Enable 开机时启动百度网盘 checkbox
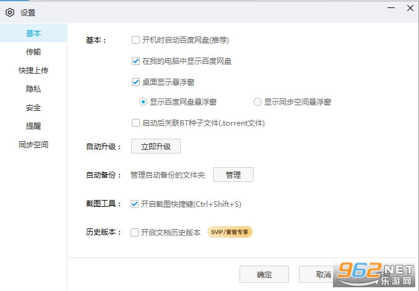Screen dimensions: 419x291 click(x=136, y=40)
